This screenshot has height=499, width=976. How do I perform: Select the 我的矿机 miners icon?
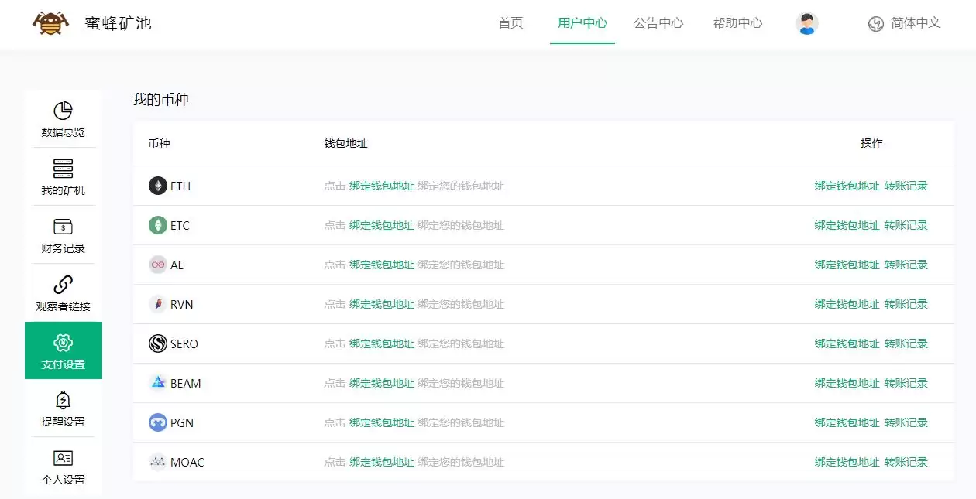63,176
